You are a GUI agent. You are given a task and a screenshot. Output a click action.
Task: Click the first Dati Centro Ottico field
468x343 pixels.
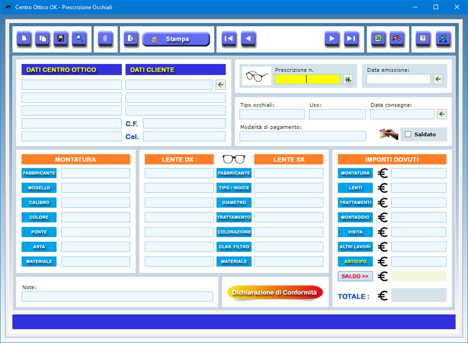pyautogui.click(x=72, y=85)
